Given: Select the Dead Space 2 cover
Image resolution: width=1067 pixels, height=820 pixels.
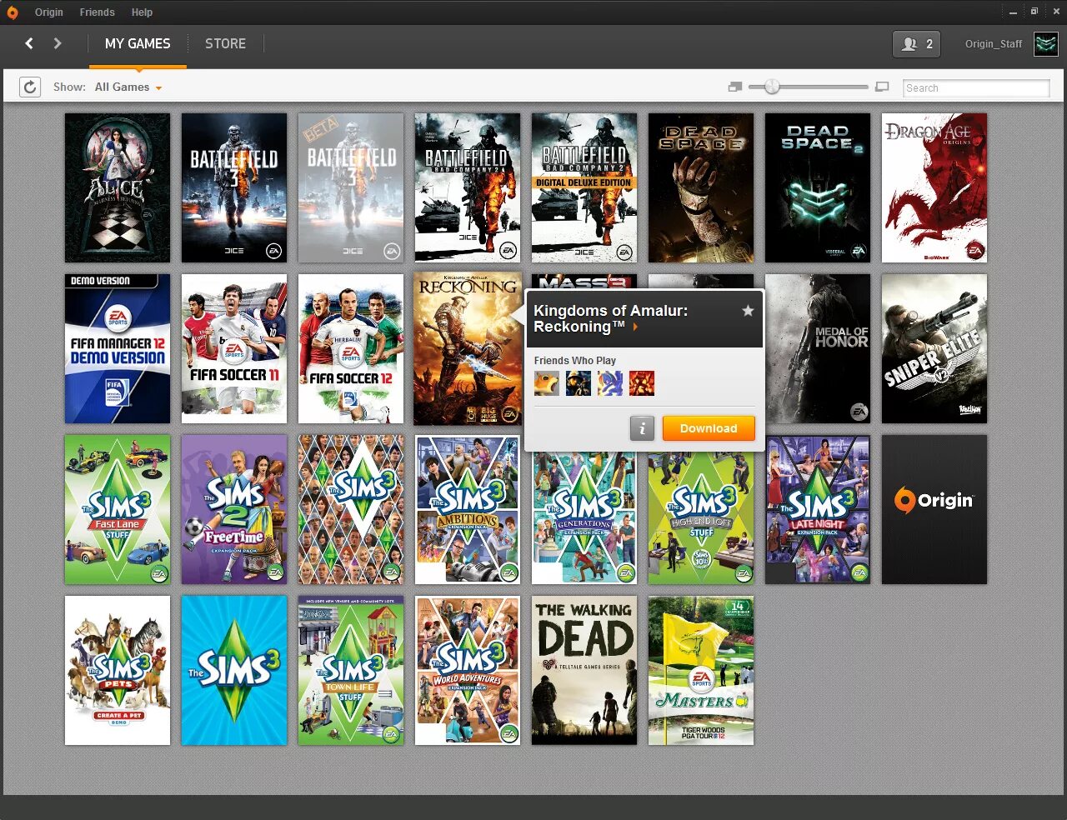Looking at the screenshot, I should 818,188.
